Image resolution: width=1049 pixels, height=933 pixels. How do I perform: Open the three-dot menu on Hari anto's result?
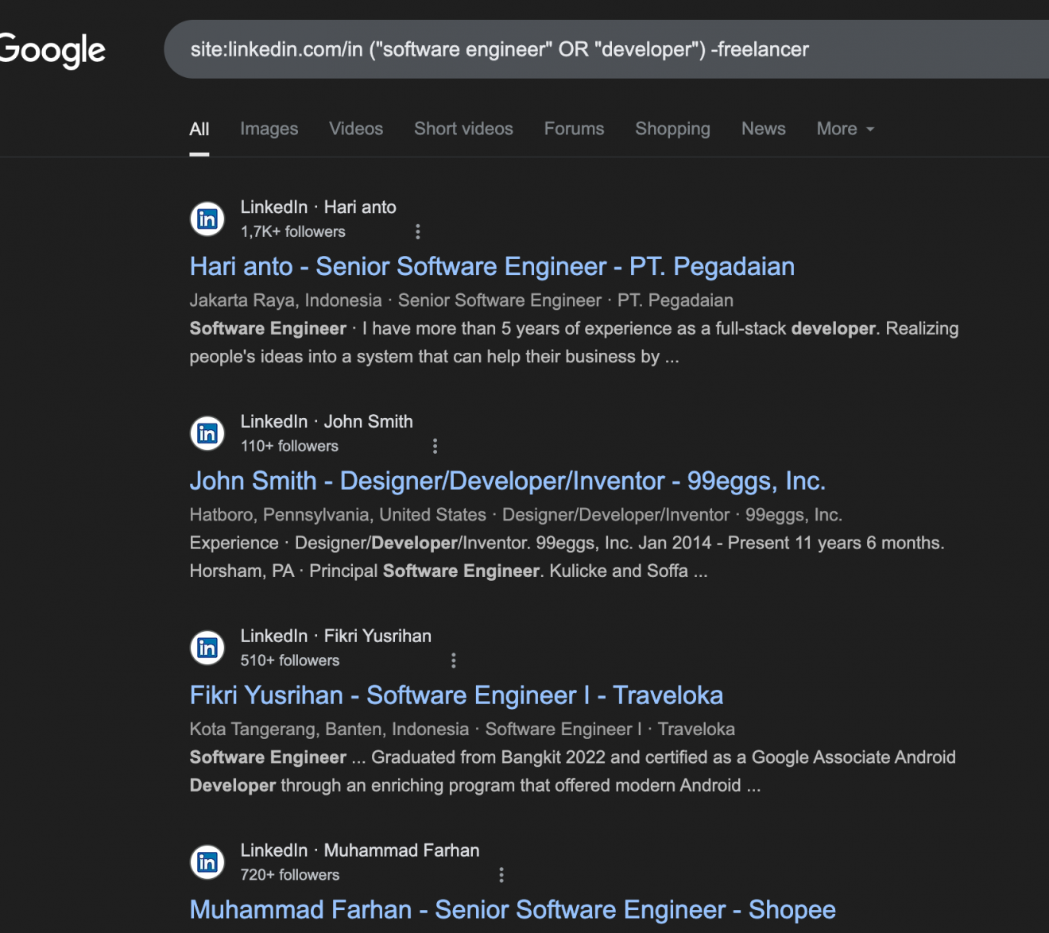pos(418,231)
